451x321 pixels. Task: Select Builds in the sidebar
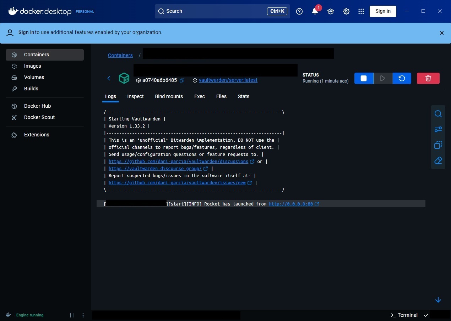[x=45, y=89]
